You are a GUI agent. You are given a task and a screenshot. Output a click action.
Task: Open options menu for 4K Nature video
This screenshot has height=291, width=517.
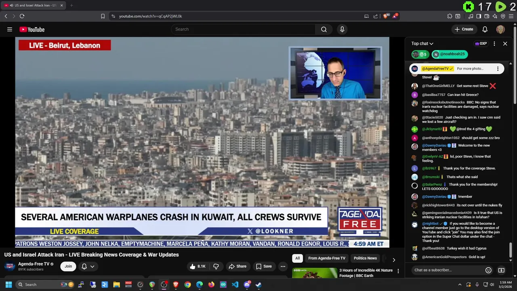coord(398,271)
